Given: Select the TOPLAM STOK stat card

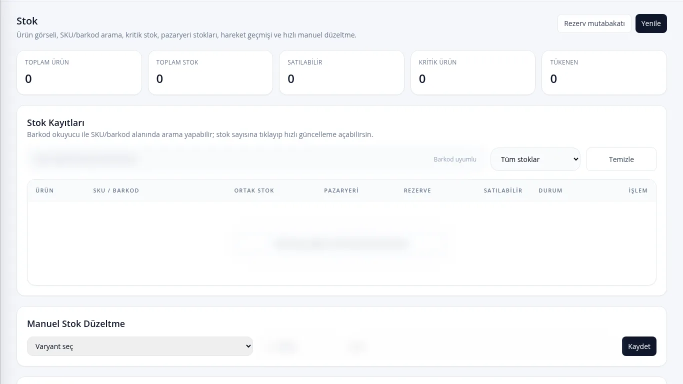Looking at the screenshot, I should 210,72.
